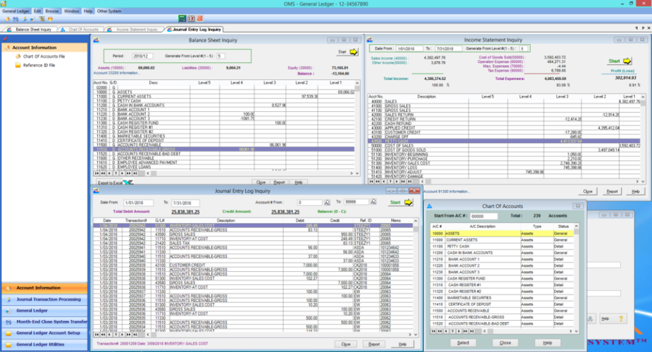Click the red pin icon above Account Information
Screen dimensions: 652x352
coord(5,39)
